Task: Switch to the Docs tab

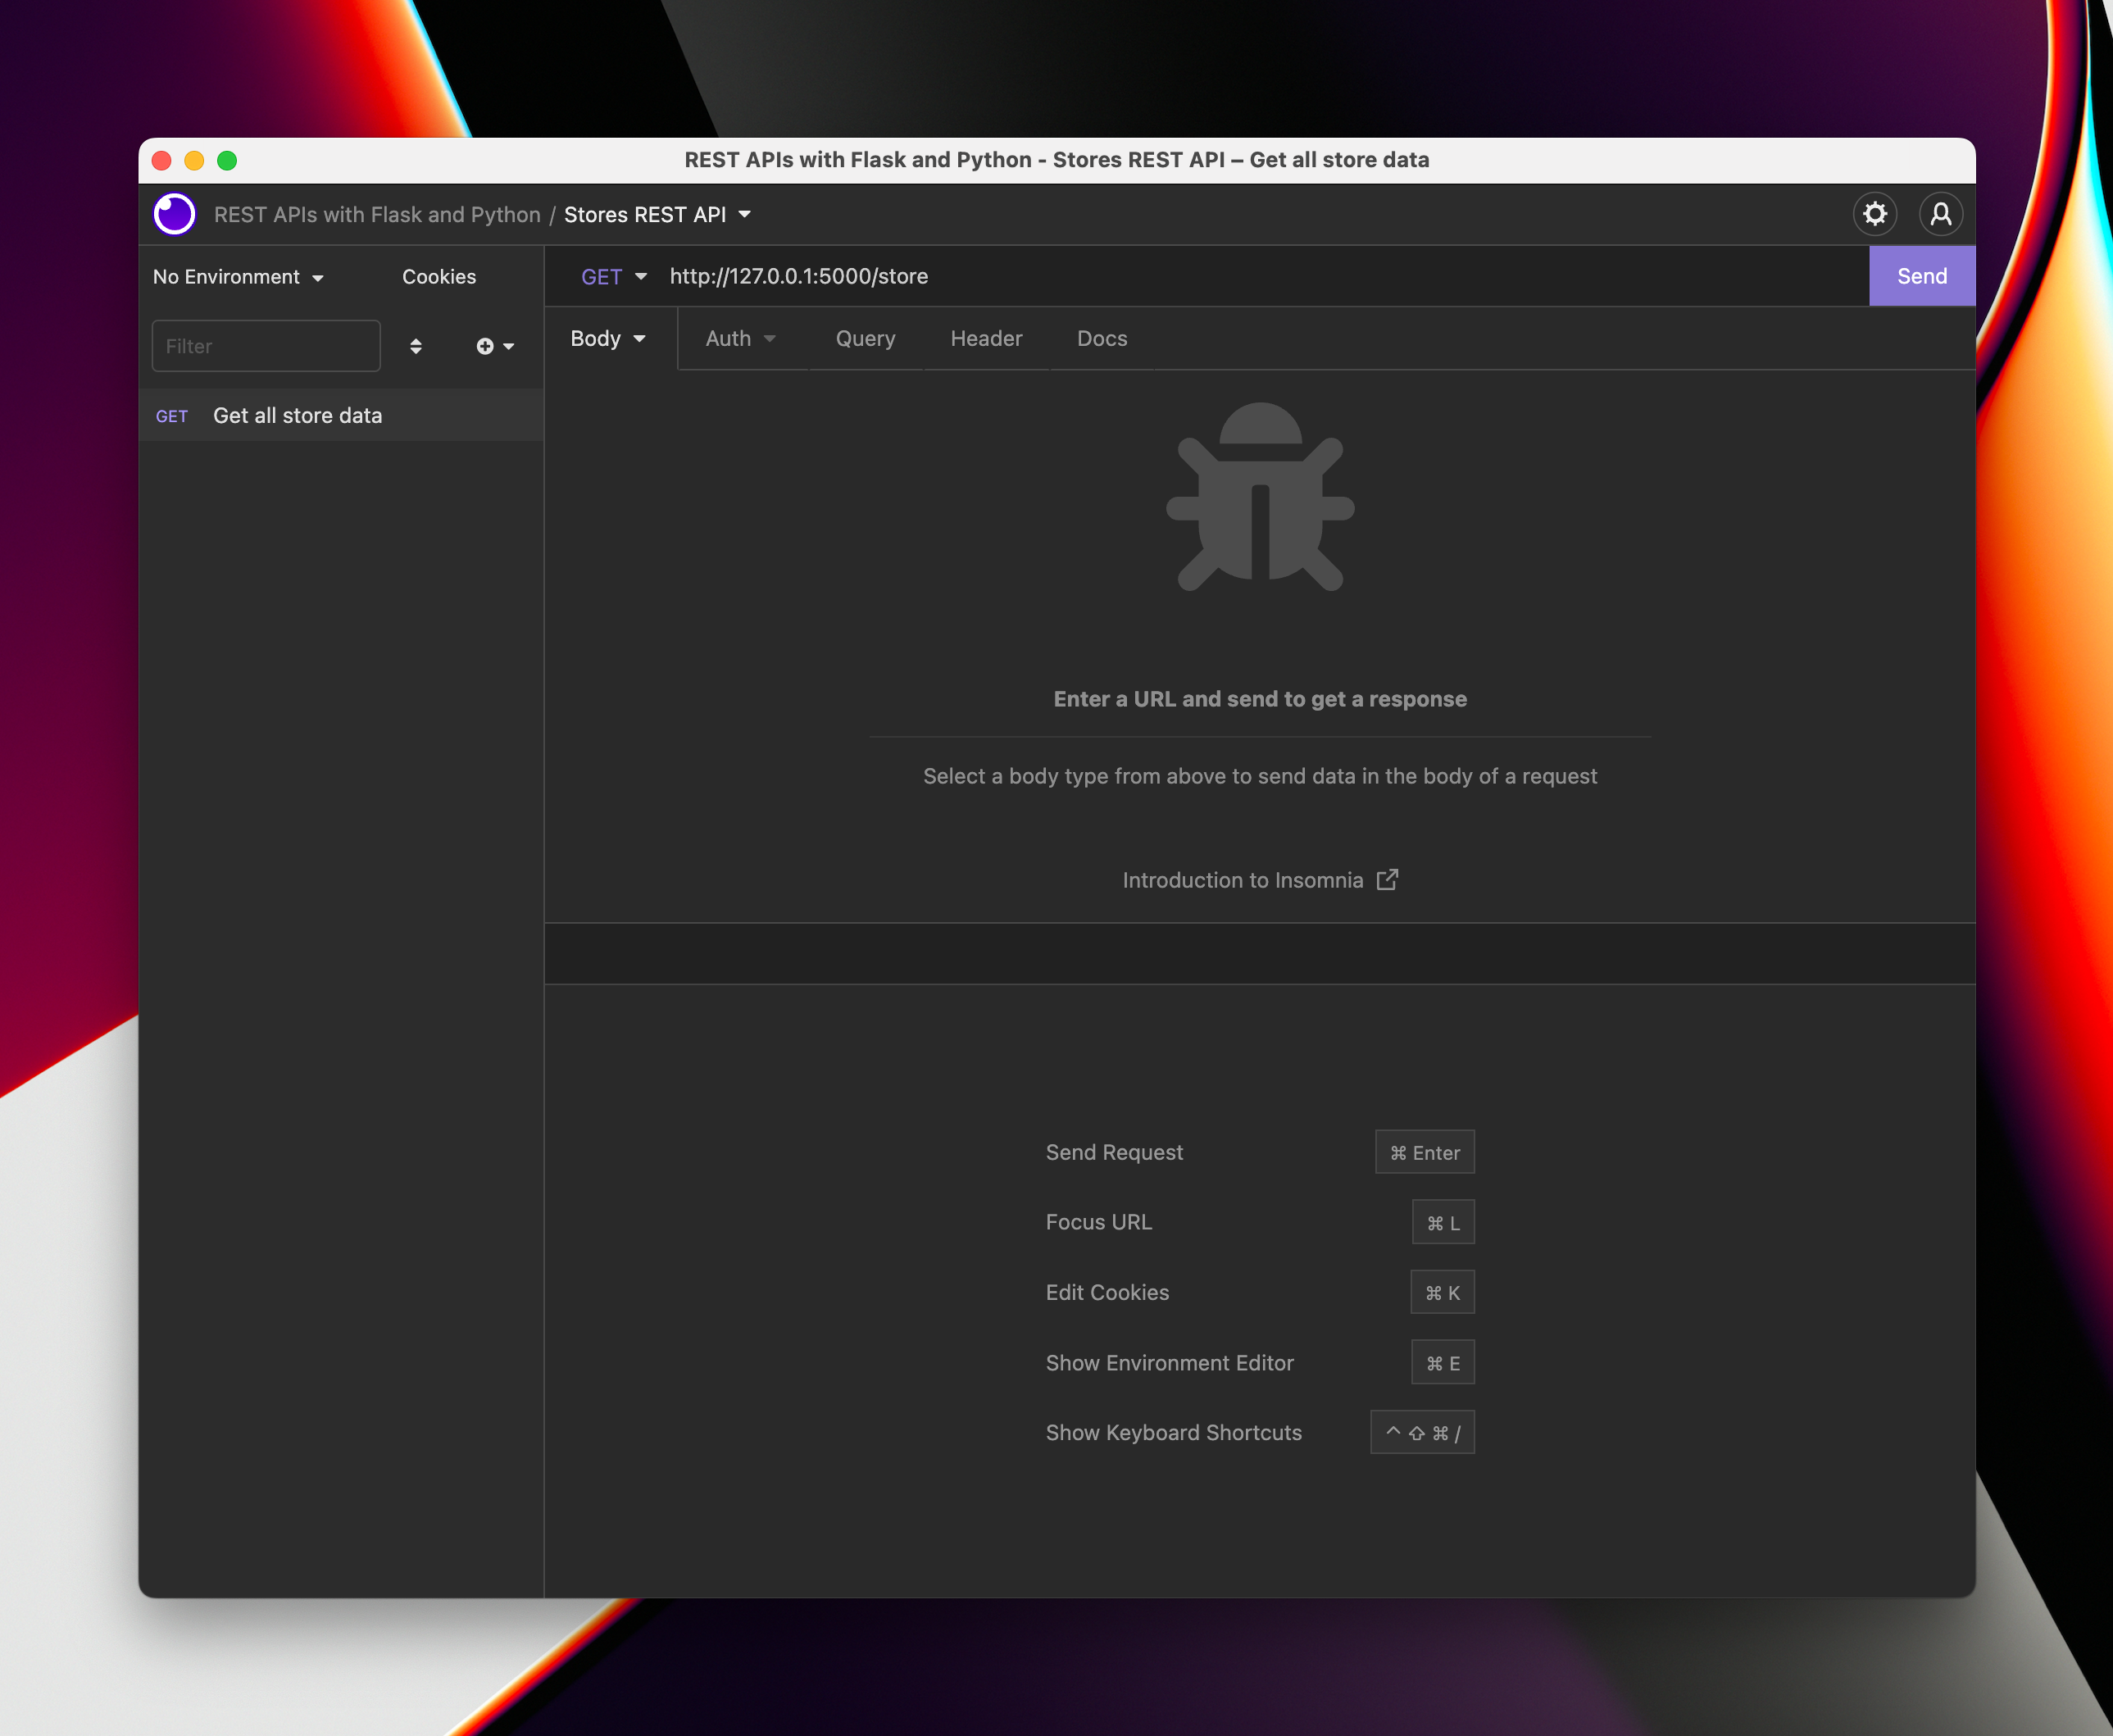Action: (1102, 337)
